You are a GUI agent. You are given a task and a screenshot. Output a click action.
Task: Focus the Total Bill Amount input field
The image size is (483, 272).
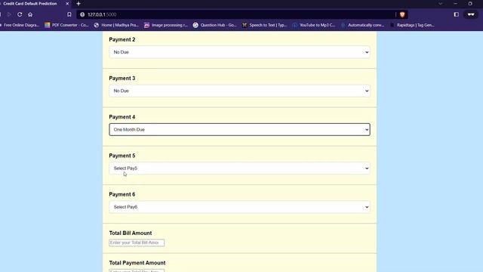coord(137,243)
